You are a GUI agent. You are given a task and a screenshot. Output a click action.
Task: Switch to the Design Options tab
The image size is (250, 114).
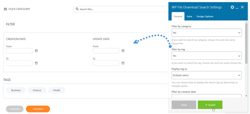tap(205, 17)
